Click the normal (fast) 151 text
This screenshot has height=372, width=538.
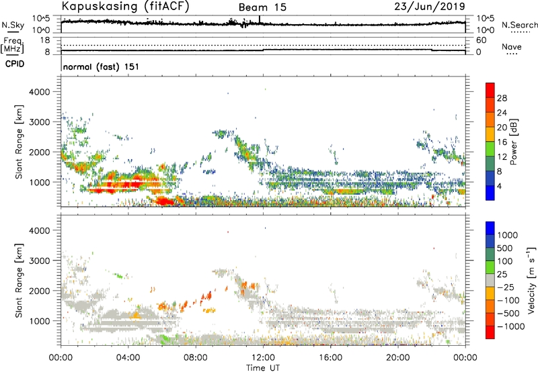click(102, 66)
